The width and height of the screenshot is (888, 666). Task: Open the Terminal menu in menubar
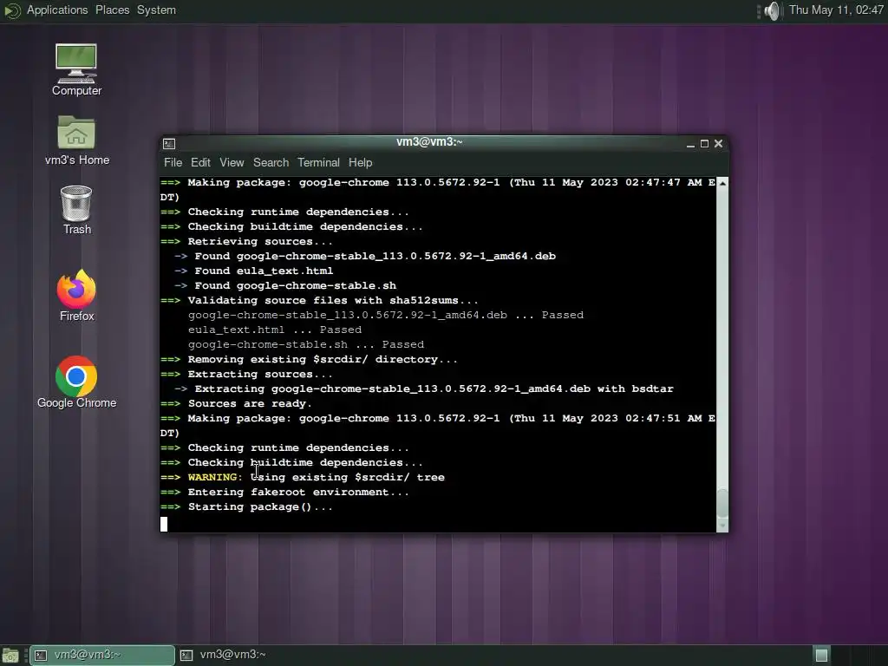coord(318,162)
